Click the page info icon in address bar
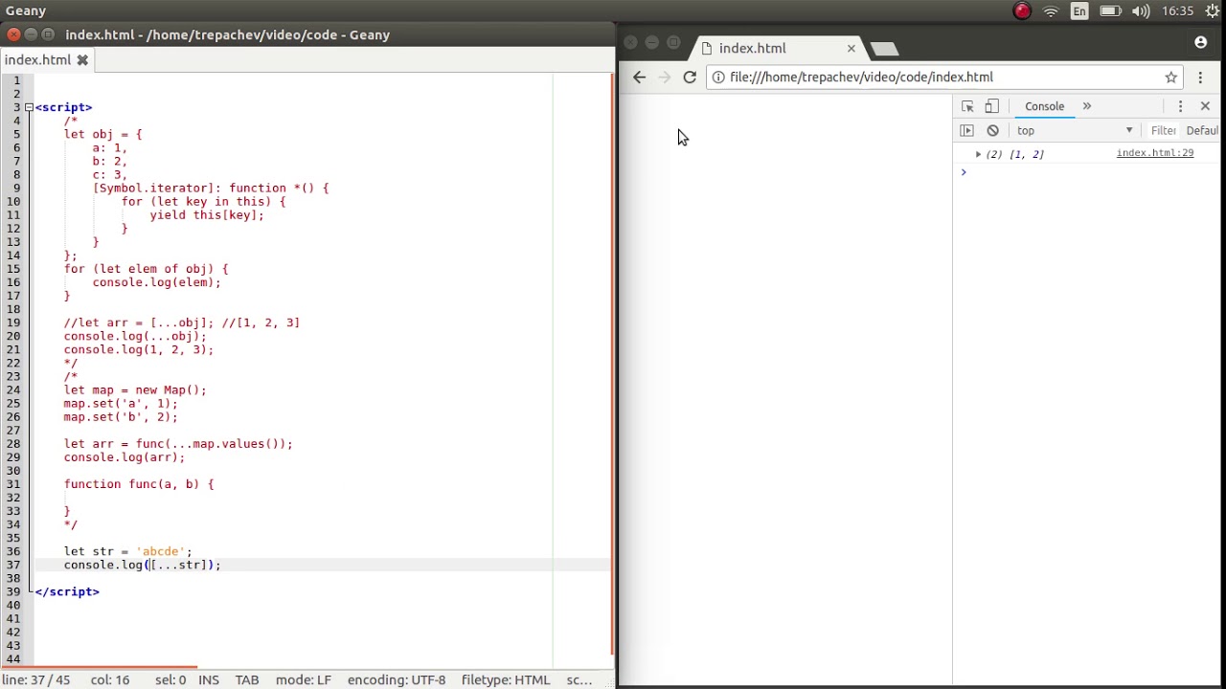This screenshot has width=1226, height=689. point(718,78)
